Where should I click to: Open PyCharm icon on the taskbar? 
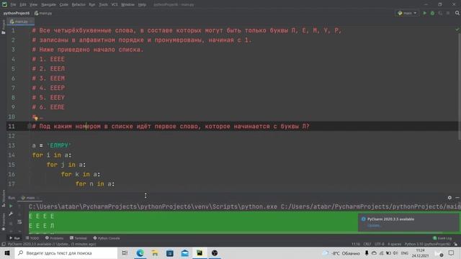point(200,253)
